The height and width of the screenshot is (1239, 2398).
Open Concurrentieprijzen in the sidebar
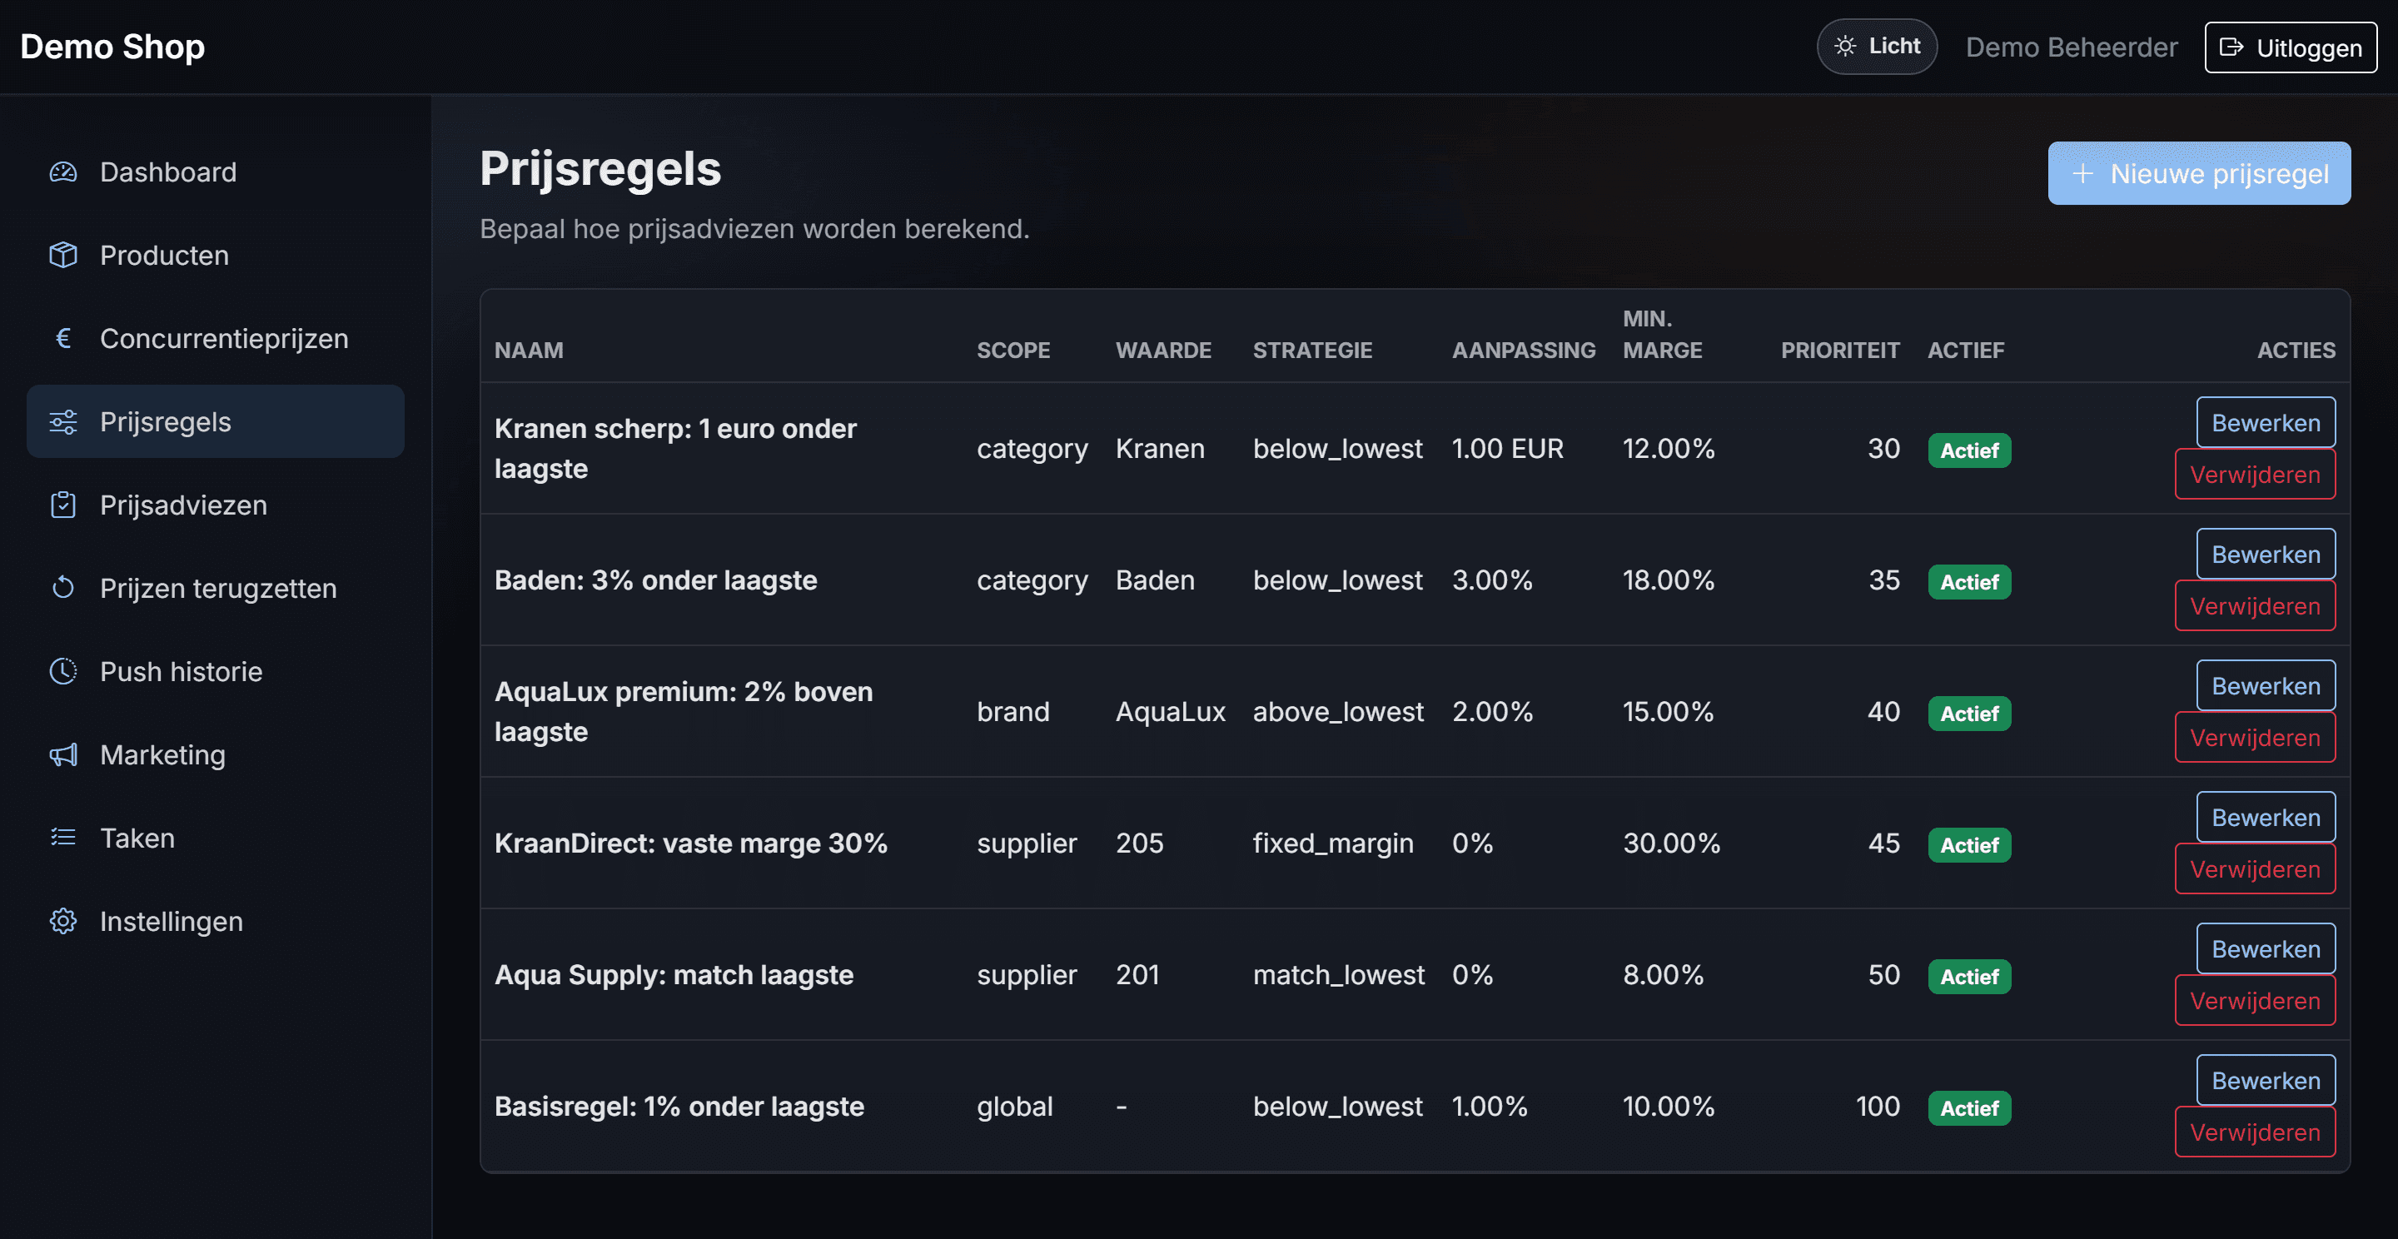tap(215, 339)
